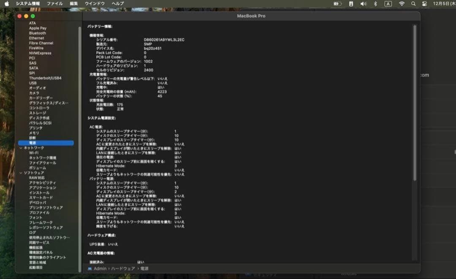Select Thunderbolt/USB4 in the sidebar

(x=45, y=78)
